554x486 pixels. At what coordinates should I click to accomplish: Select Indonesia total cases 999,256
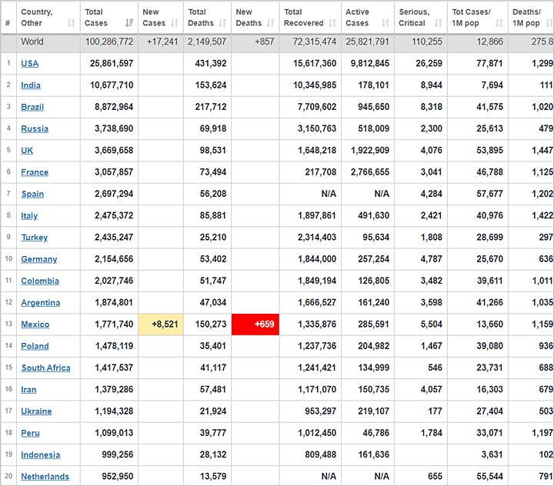click(118, 455)
